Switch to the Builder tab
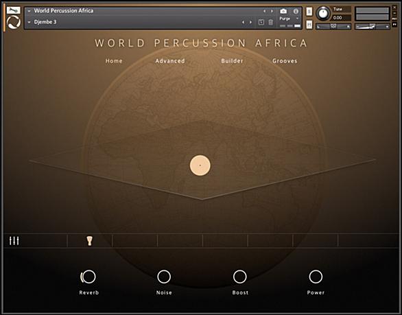This screenshot has width=402, height=315. point(232,61)
